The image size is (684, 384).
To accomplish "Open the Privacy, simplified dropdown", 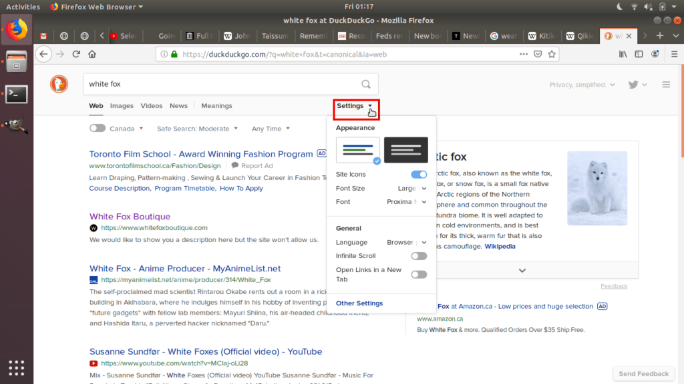I will [582, 85].
